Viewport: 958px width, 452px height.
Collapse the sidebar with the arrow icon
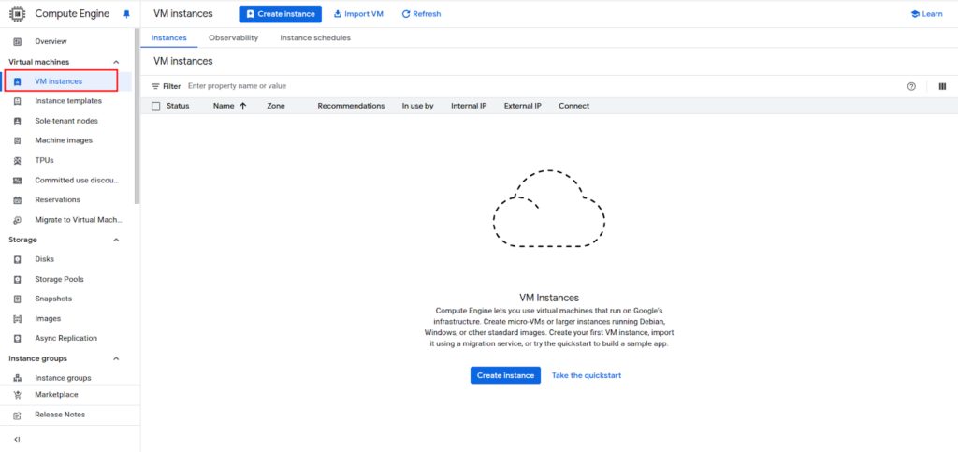(17, 439)
